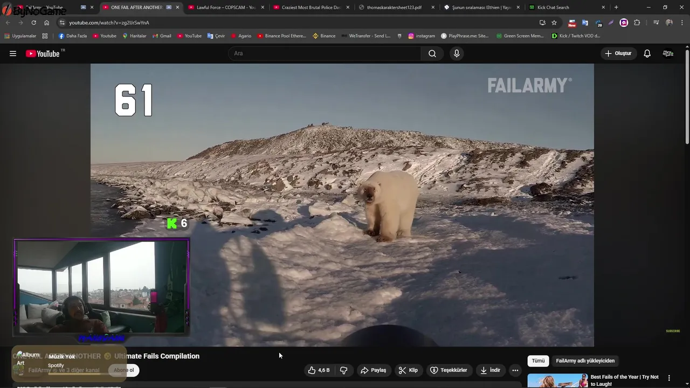Screen dimensions: 690x388
Task: Click the YouTube search magnifier button
Action: coord(432,53)
